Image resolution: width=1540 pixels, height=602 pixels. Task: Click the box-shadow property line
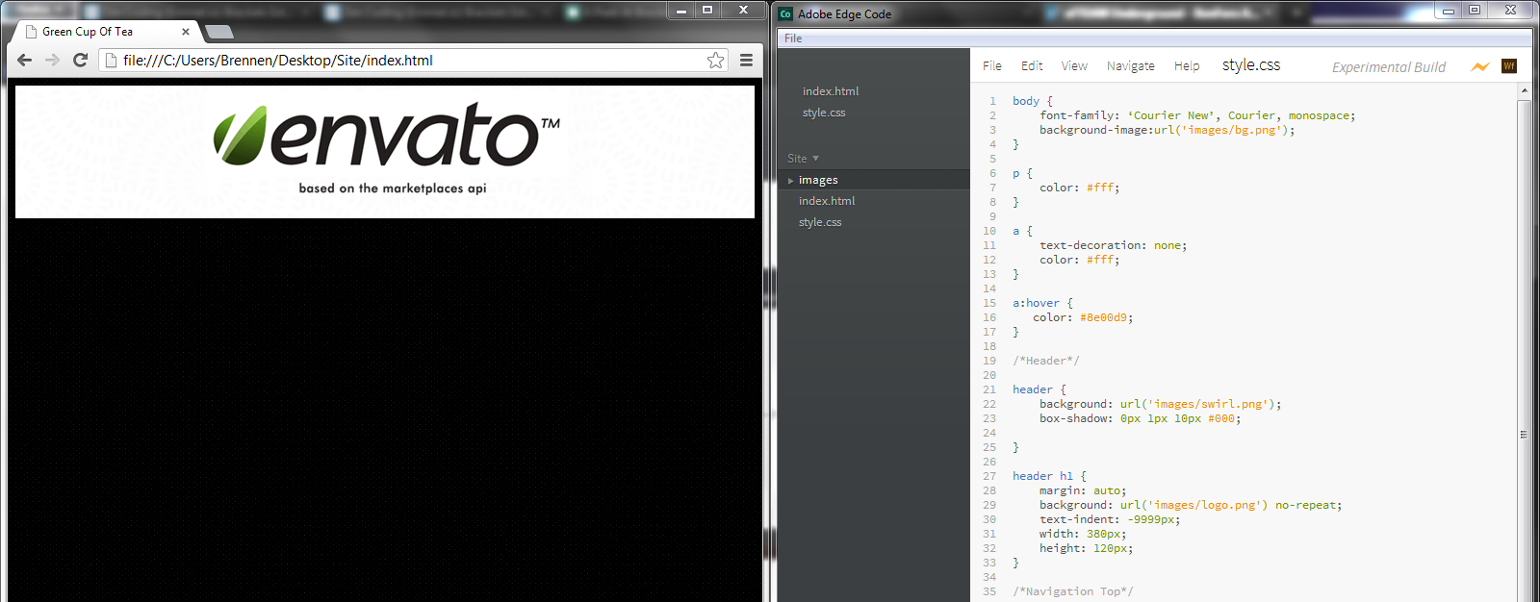tap(1141, 418)
